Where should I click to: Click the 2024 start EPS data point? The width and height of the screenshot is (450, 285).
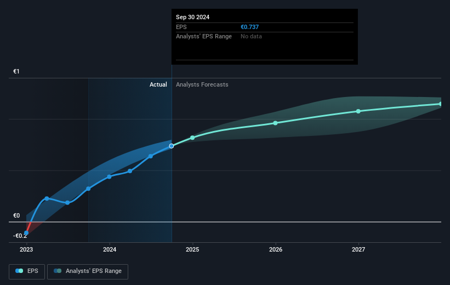tap(109, 177)
